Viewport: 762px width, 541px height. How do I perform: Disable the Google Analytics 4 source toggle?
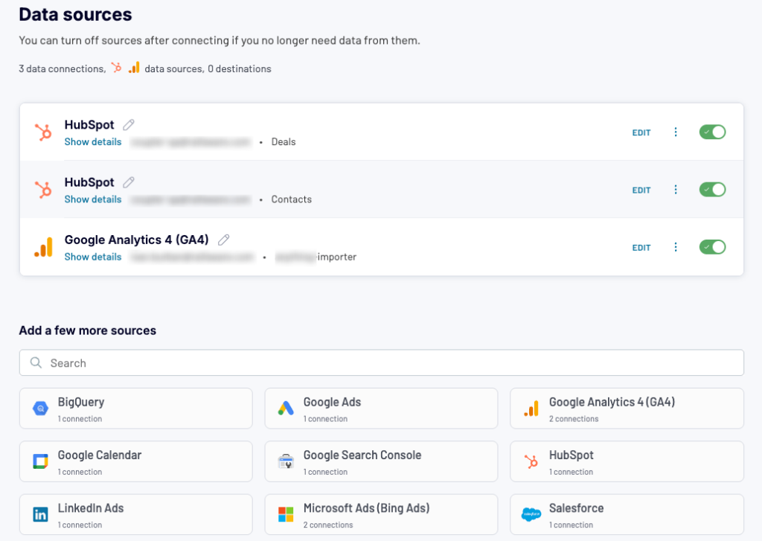[712, 247]
